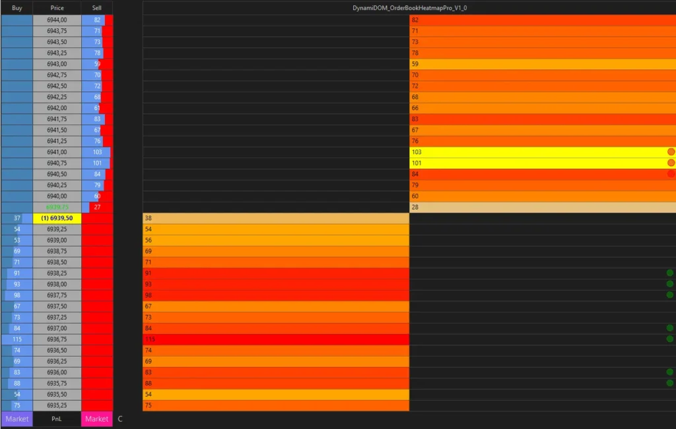Click the red alert dot beside level 101
Screen dimensions: 676x429
click(671, 163)
